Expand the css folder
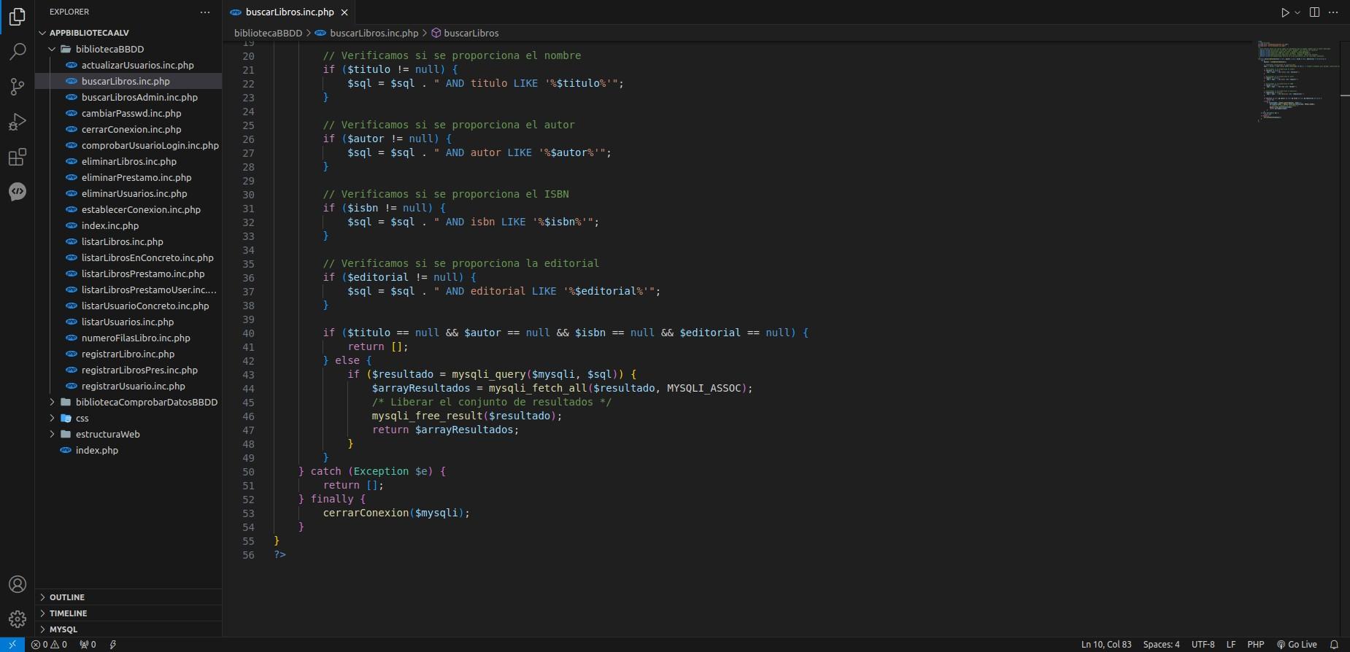This screenshot has height=652, width=1350. tap(128, 418)
